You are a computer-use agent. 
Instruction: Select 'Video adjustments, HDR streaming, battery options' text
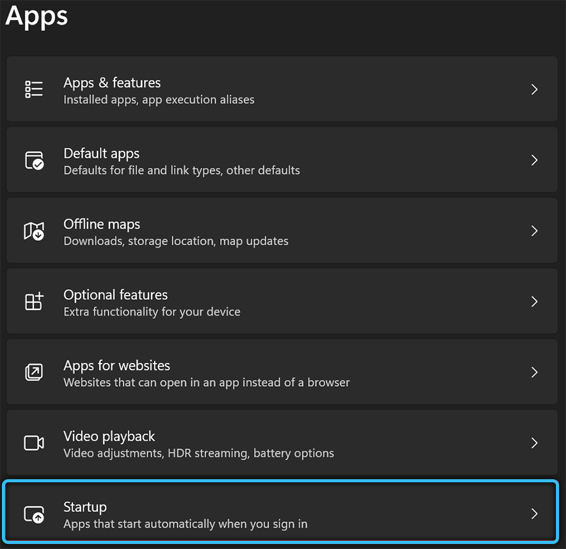[x=198, y=453]
